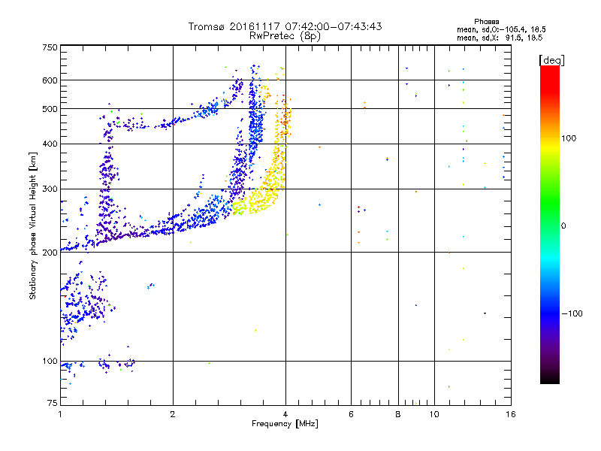Click the black bottom of colorbar

550,378
